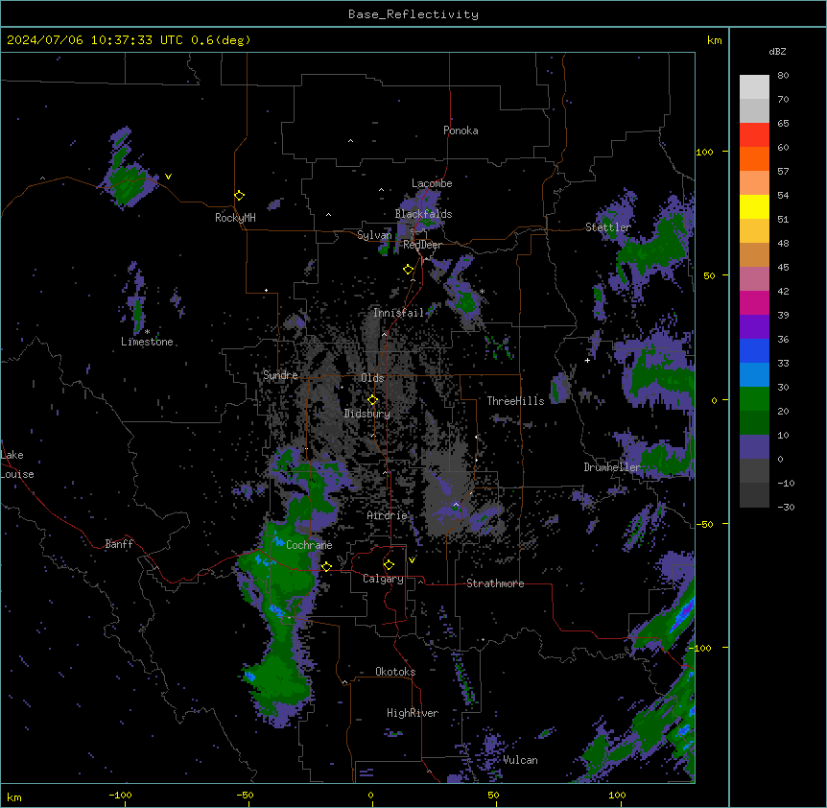Image resolution: width=827 pixels, height=808 pixels.
Task: Click the RedDeer city label
Action: [422, 245]
